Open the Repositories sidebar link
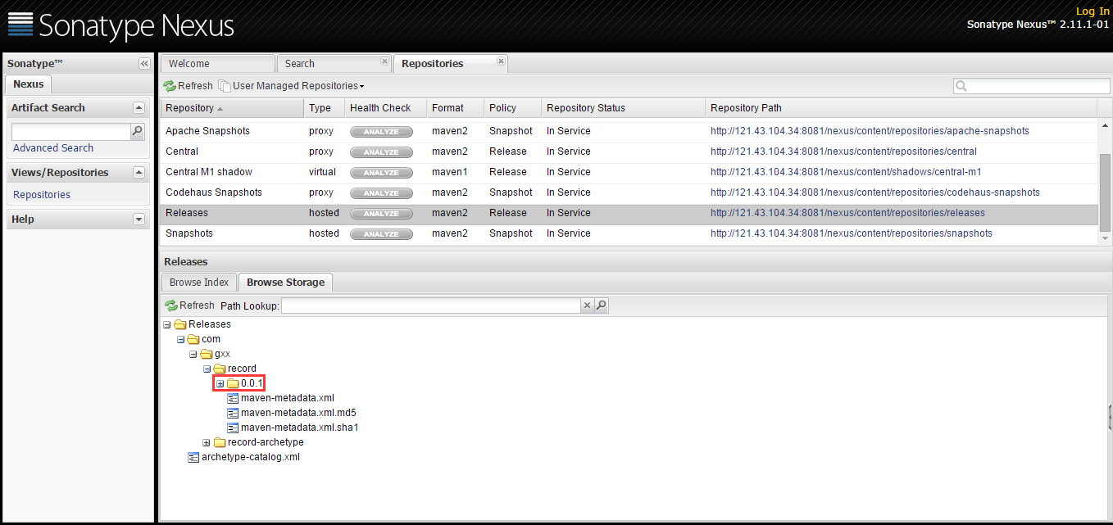The width and height of the screenshot is (1113, 525). tap(42, 195)
